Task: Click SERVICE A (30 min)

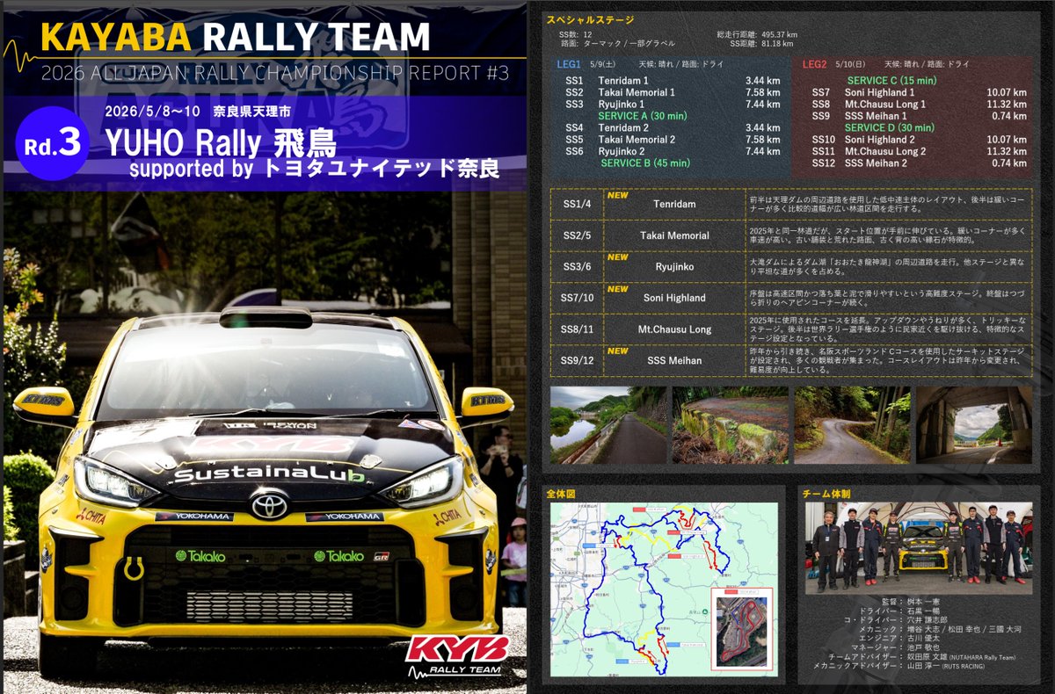Action: 643,116
